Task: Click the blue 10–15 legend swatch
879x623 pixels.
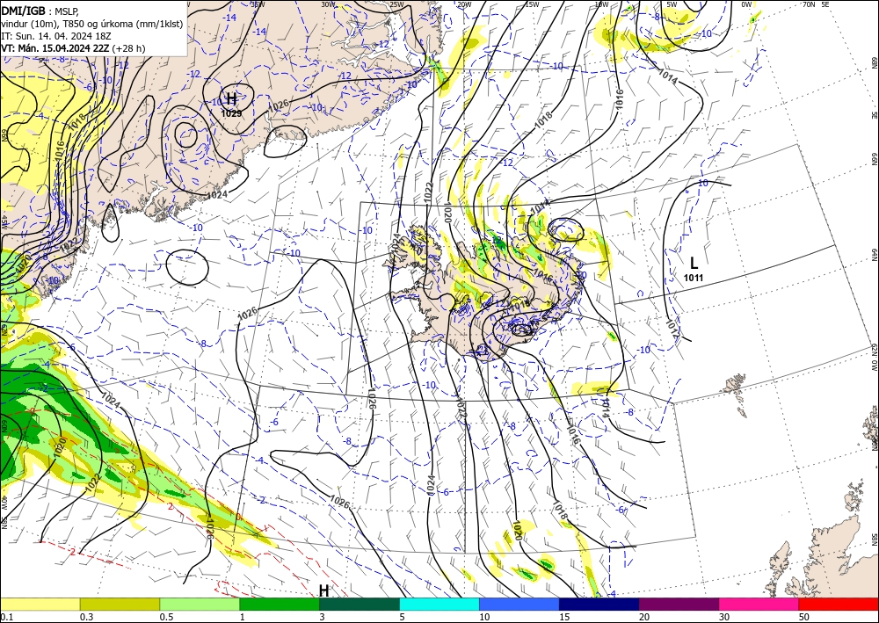Action: (x=519, y=604)
